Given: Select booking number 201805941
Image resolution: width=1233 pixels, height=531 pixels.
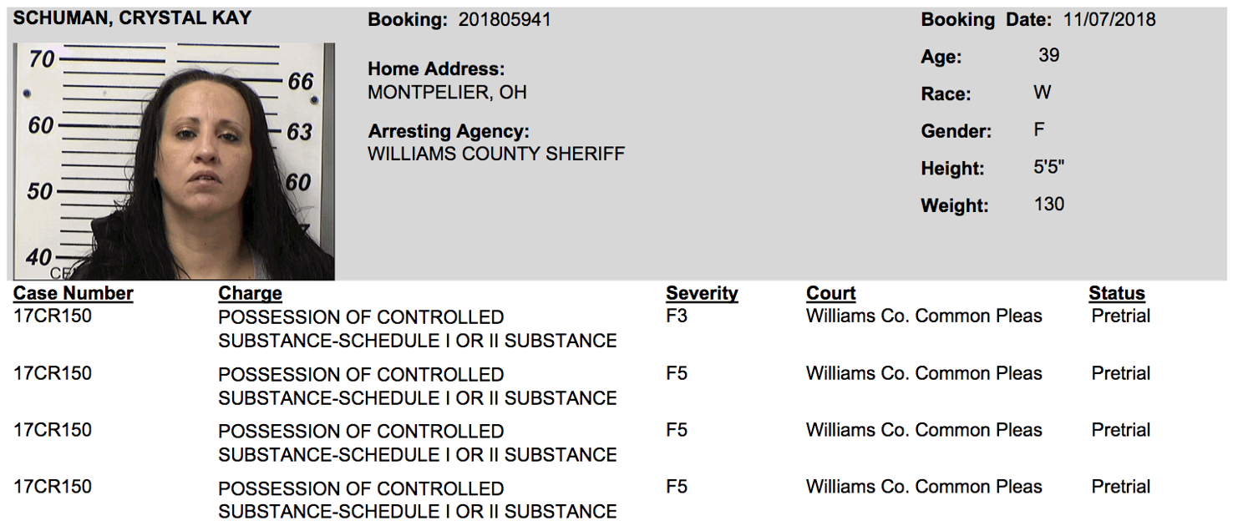Looking at the screenshot, I should [505, 19].
